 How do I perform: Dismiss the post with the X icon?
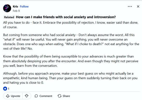[x=138, y=6]
